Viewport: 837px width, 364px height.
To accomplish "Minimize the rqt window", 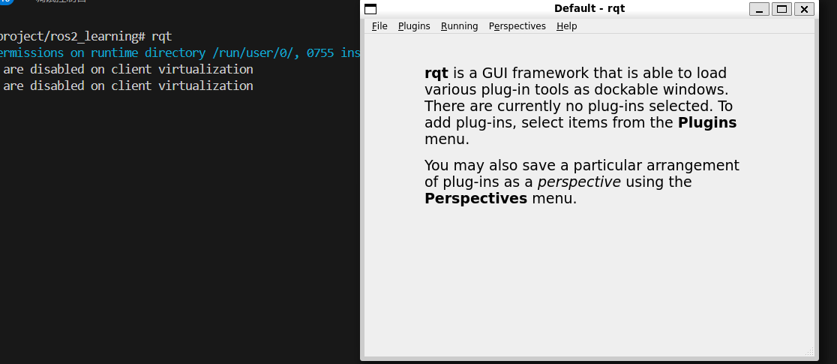I will 760,9.
